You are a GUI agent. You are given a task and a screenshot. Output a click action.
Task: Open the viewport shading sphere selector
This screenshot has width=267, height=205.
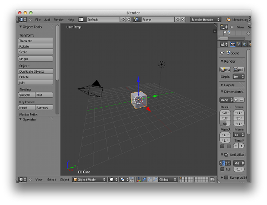113,179
